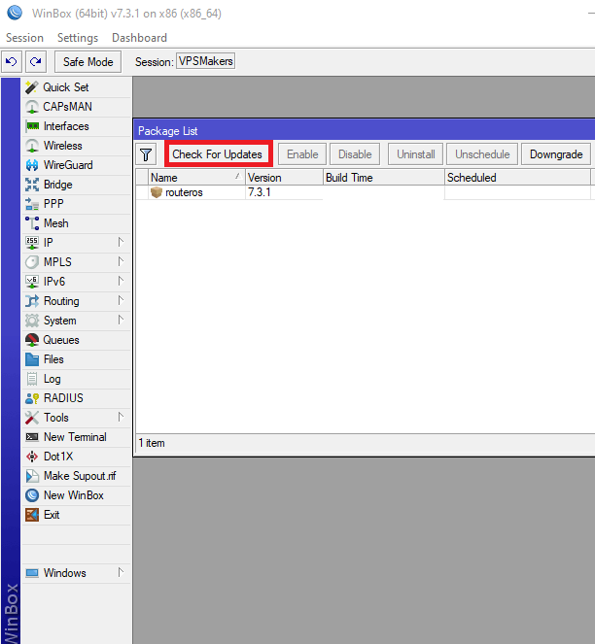The width and height of the screenshot is (595, 644).
Task: Expand the Windows submenu
Action: pyautogui.click(x=77, y=573)
